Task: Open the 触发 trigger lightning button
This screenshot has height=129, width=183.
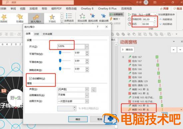Action: click(x=115, y=19)
